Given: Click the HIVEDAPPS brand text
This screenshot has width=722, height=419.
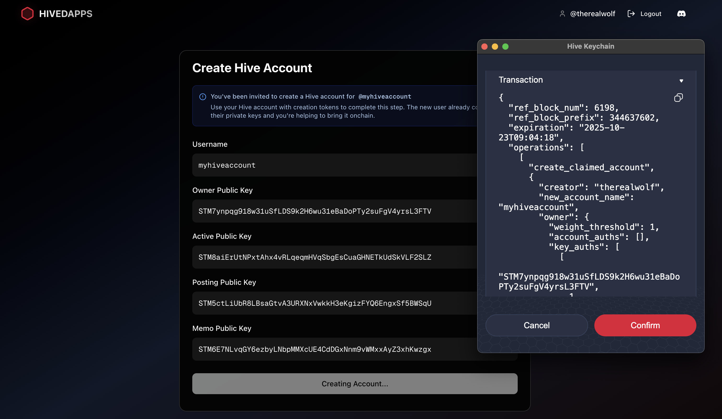Looking at the screenshot, I should tap(66, 14).
